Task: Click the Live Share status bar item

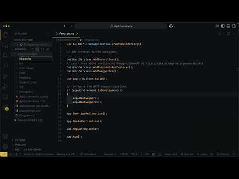Action: [88, 154]
